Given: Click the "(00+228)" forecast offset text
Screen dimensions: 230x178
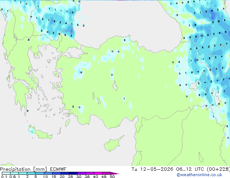Looking at the screenshot, I should pyautogui.click(x=218, y=169).
